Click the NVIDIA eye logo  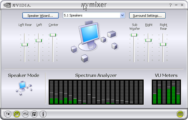click(7, 5)
